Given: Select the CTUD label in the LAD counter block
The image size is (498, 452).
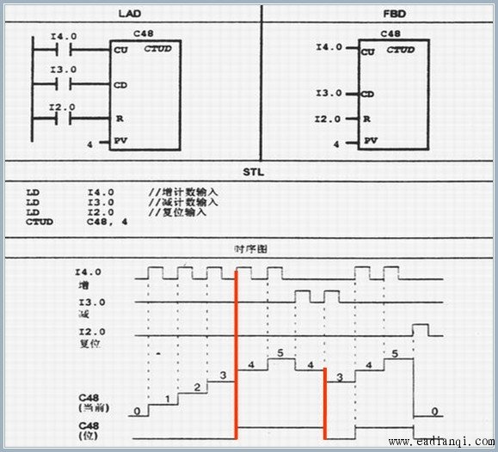Looking at the screenshot, I should [158, 49].
